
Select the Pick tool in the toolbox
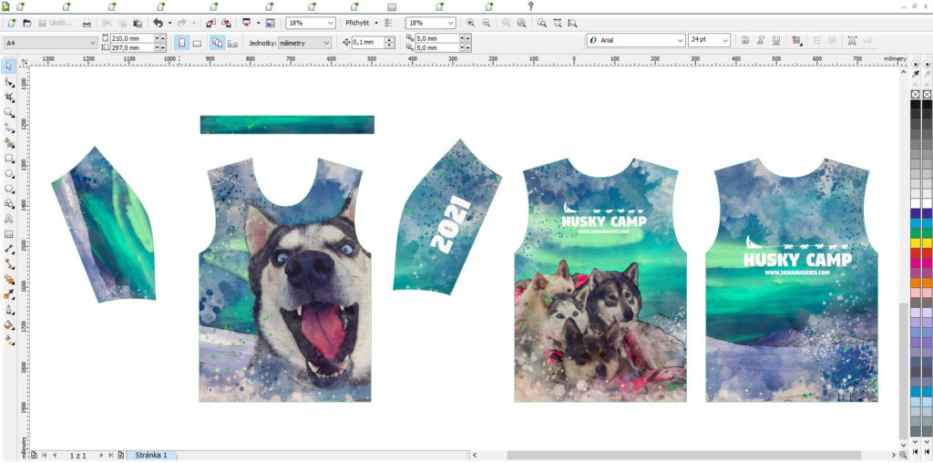9,66
